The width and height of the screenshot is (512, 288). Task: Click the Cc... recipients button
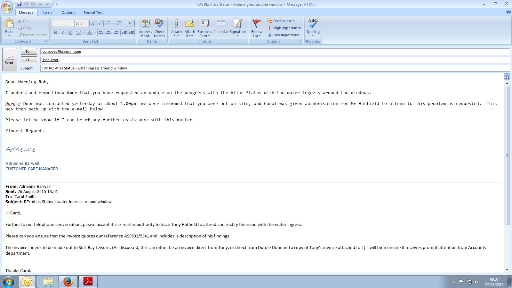(29, 60)
